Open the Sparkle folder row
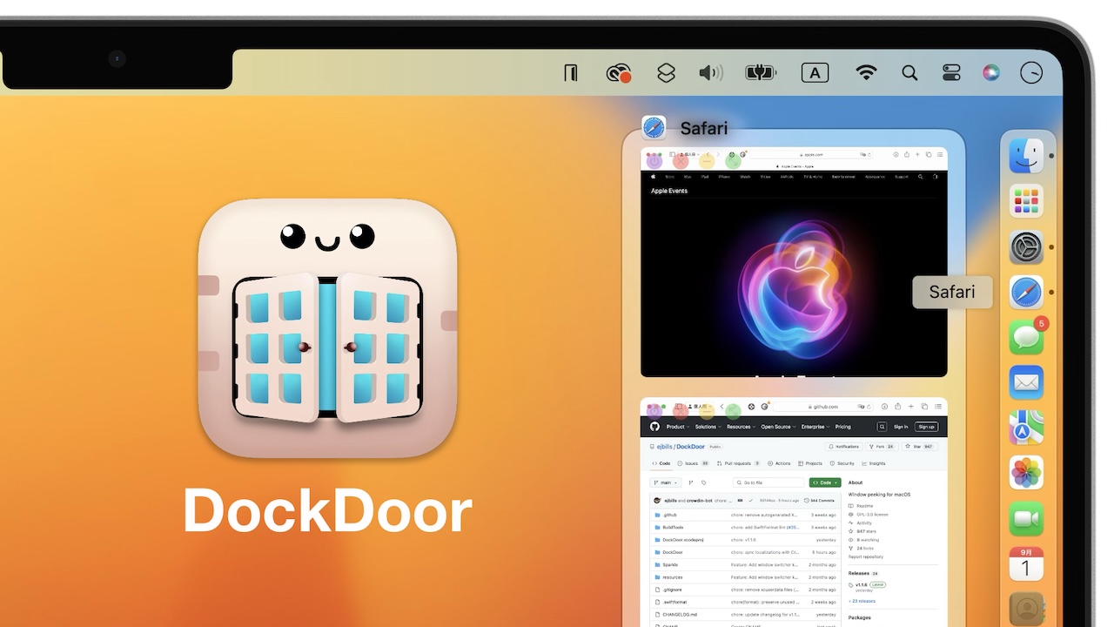The height and width of the screenshot is (627, 1114). click(744, 564)
